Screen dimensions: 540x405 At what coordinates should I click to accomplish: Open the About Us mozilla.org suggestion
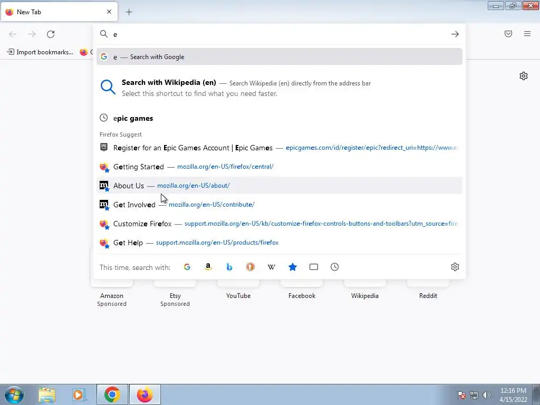(279, 186)
